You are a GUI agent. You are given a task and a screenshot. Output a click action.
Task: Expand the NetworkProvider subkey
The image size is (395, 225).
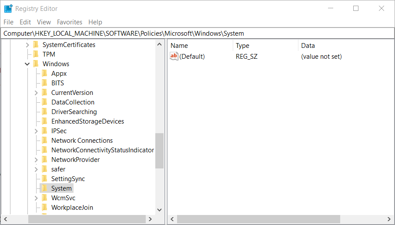[36, 160]
